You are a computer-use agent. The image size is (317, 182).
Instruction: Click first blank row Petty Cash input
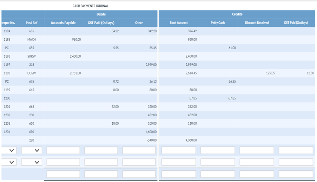tap(218, 150)
